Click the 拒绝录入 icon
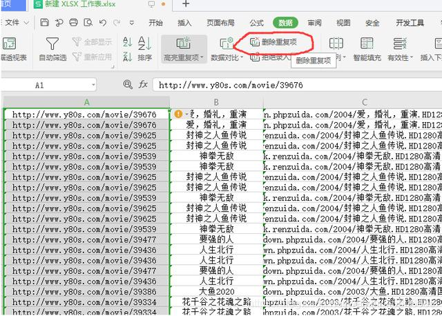Viewport: 442px width, 316px height. pos(255,57)
